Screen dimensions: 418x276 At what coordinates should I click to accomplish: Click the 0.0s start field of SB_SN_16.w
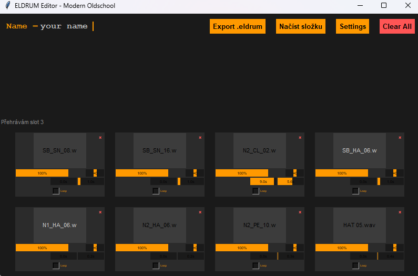[164, 181]
